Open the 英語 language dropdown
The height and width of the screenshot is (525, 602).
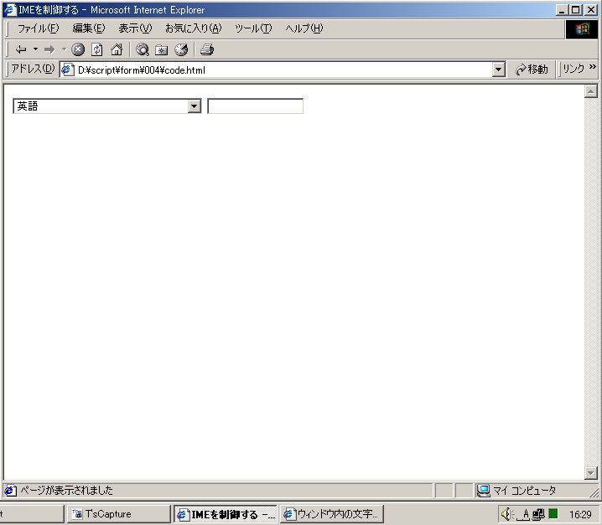107,106
